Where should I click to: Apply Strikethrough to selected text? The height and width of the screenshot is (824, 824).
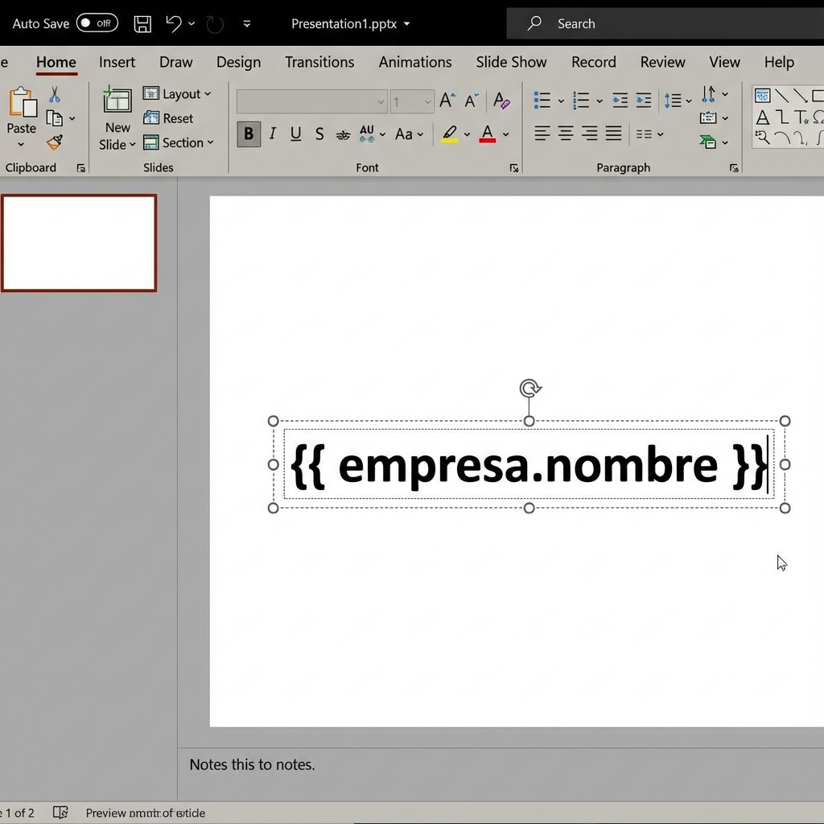tap(319, 134)
